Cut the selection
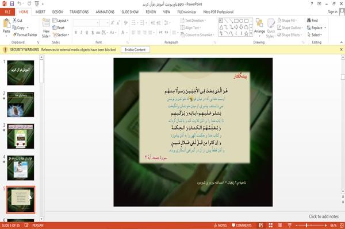The image size is (345, 229). pyautogui.click(x=18, y=21)
